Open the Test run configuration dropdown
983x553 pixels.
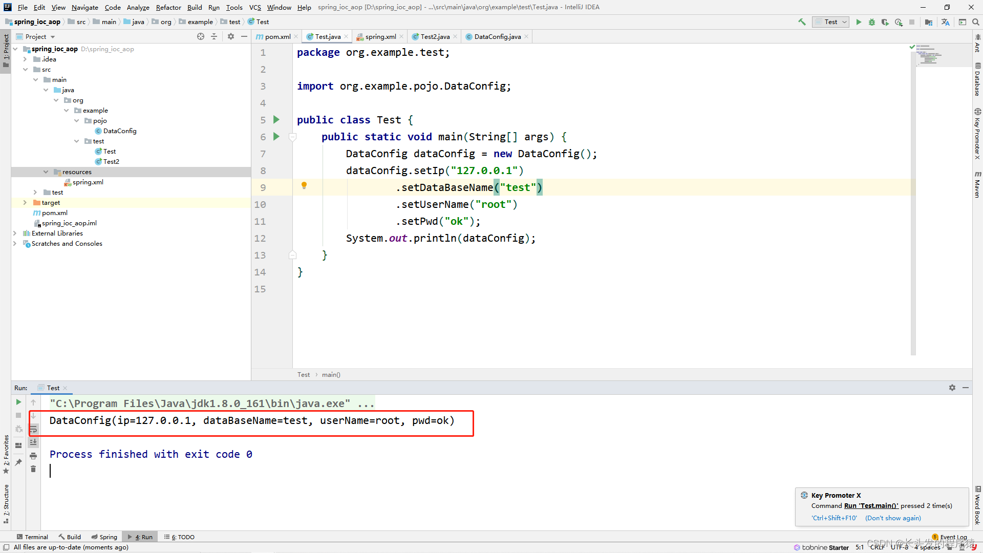pos(831,22)
